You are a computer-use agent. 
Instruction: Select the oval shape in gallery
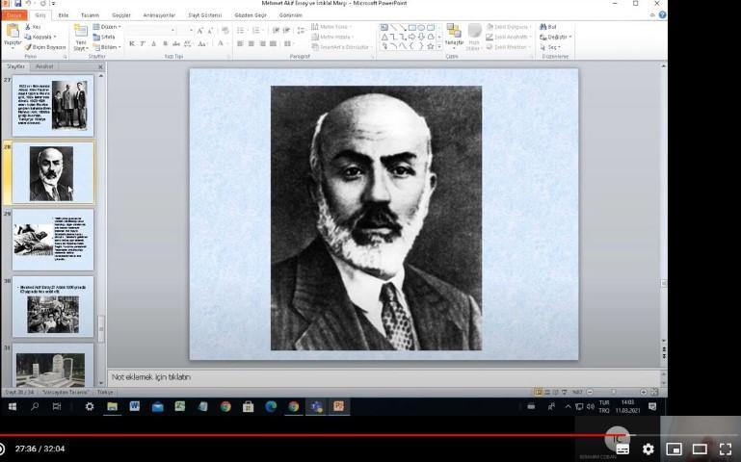click(421, 27)
